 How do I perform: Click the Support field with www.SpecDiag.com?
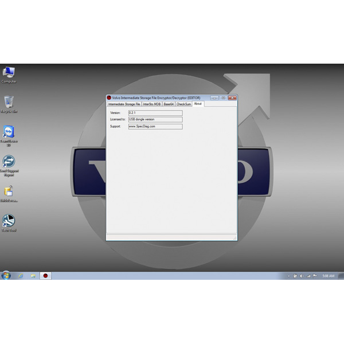(x=155, y=126)
